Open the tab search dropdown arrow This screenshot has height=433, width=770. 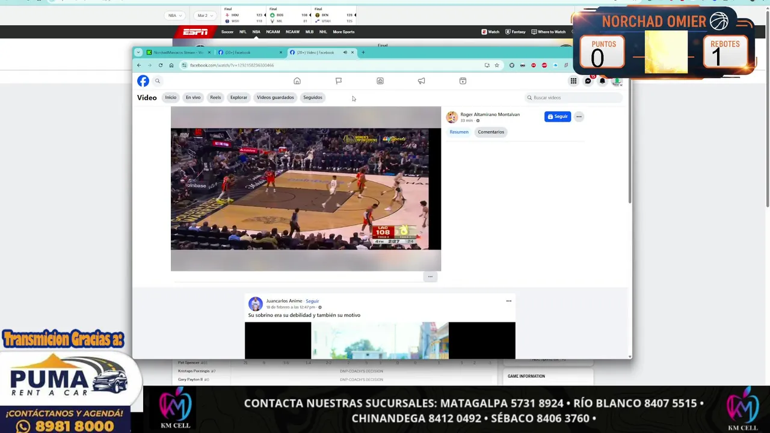pos(138,52)
